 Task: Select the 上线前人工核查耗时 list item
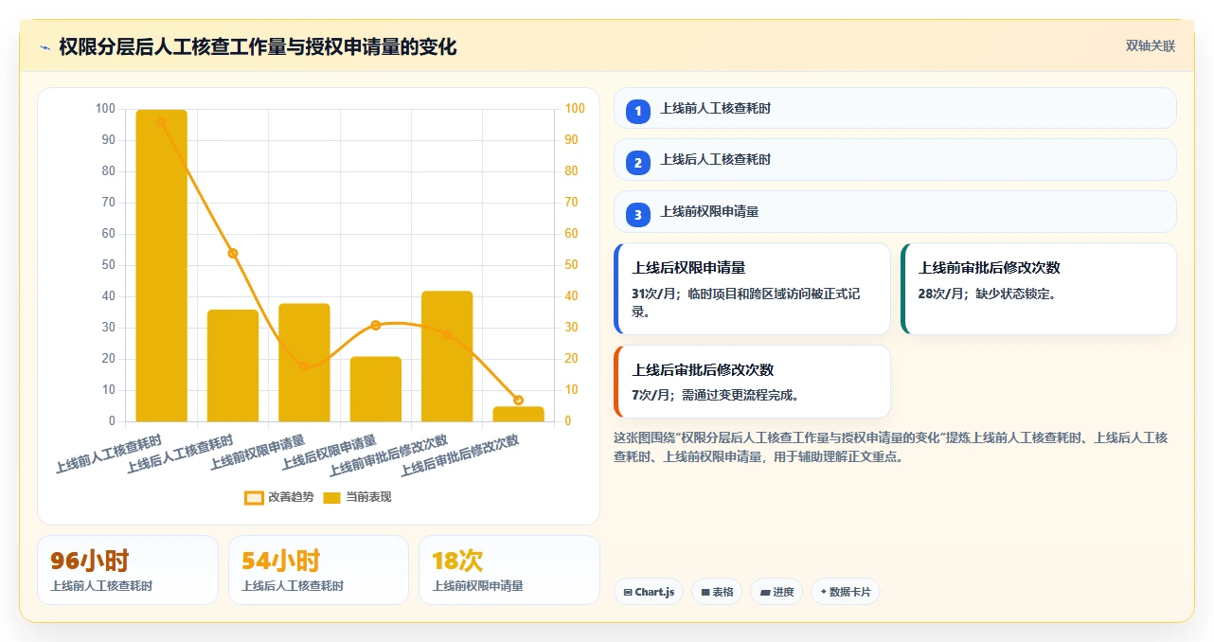tap(895, 108)
